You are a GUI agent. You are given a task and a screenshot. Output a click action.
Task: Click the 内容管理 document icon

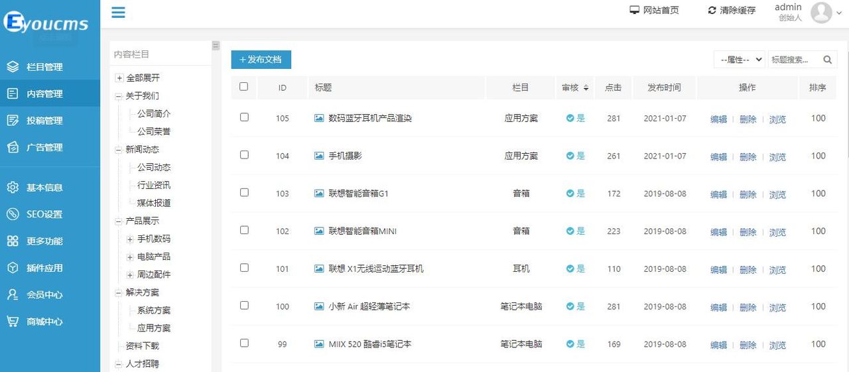(13, 93)
